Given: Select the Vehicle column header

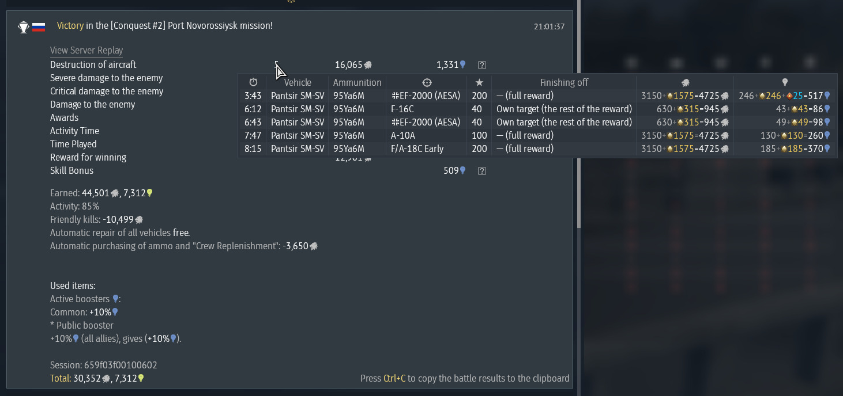Looking at the screenshot, I should 298,82.
